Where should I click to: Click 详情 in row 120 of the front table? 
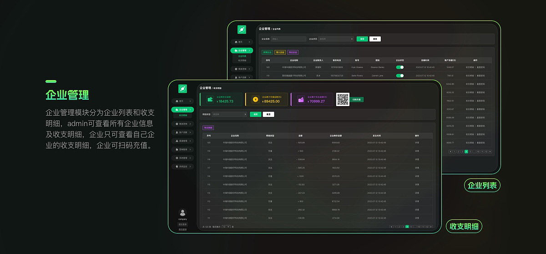(x=417, y=142)
